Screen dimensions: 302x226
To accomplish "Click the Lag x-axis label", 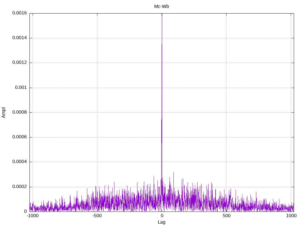I will 162,222.
